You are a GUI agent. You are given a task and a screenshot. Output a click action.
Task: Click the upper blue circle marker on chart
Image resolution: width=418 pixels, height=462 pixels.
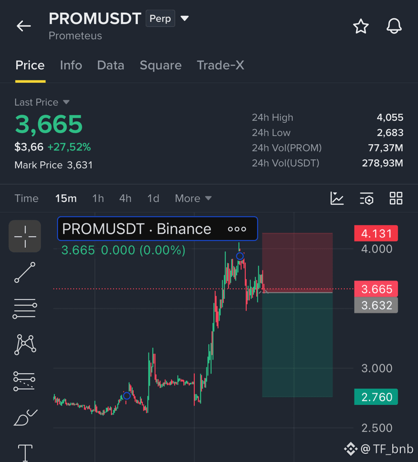coord(240,256)
